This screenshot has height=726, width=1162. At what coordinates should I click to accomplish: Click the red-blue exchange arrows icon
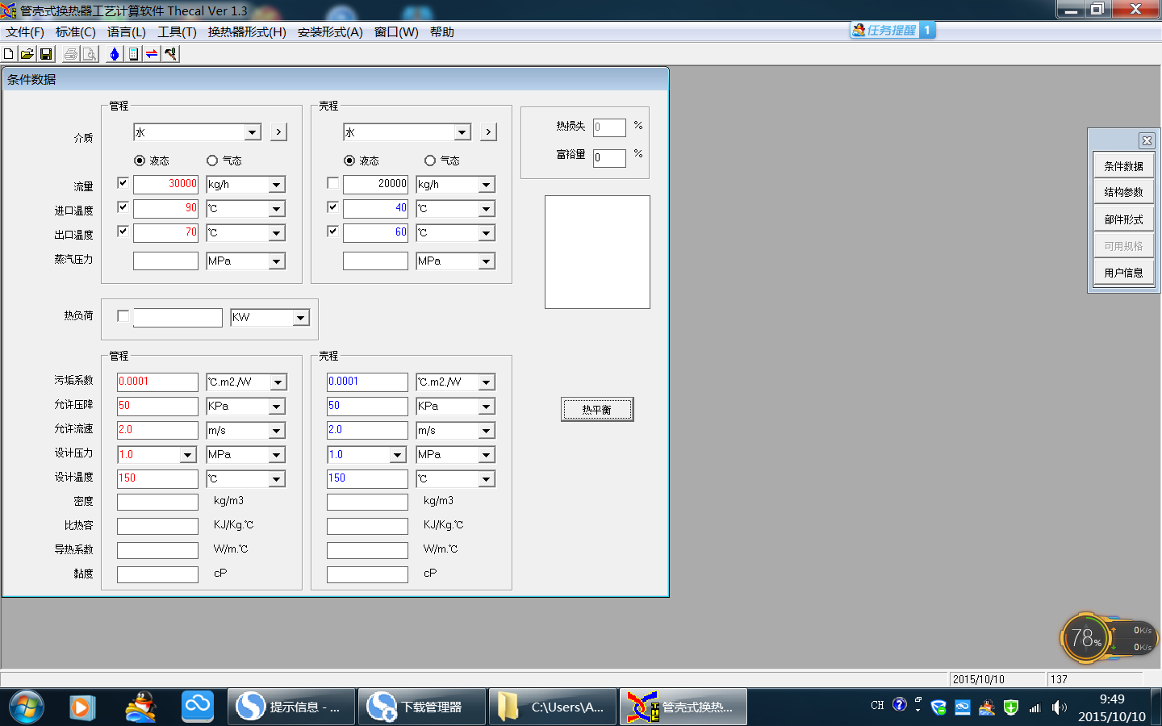click(152, 54)
